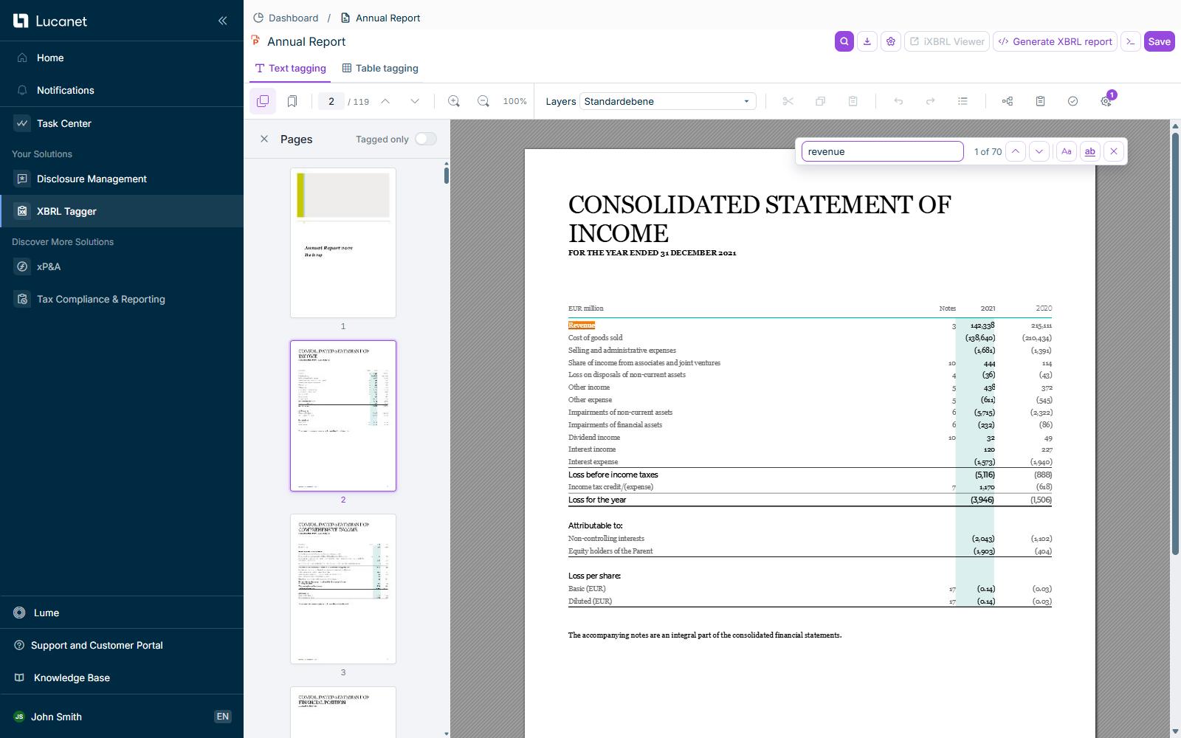This screenshot has width=1181, height=738.
Task: Go to next page arrow
Action: [415, 101]
